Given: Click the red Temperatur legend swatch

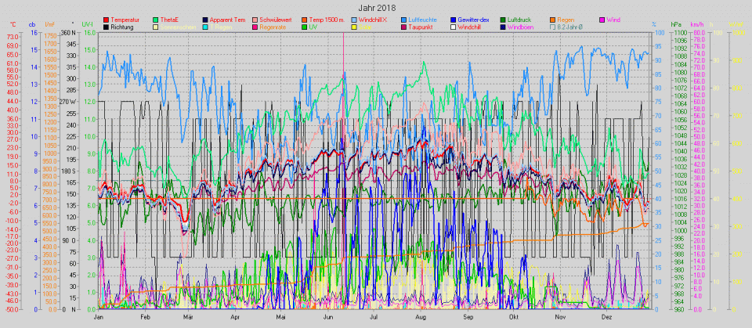Looking at the screenshot, I should tap(106, 18).
